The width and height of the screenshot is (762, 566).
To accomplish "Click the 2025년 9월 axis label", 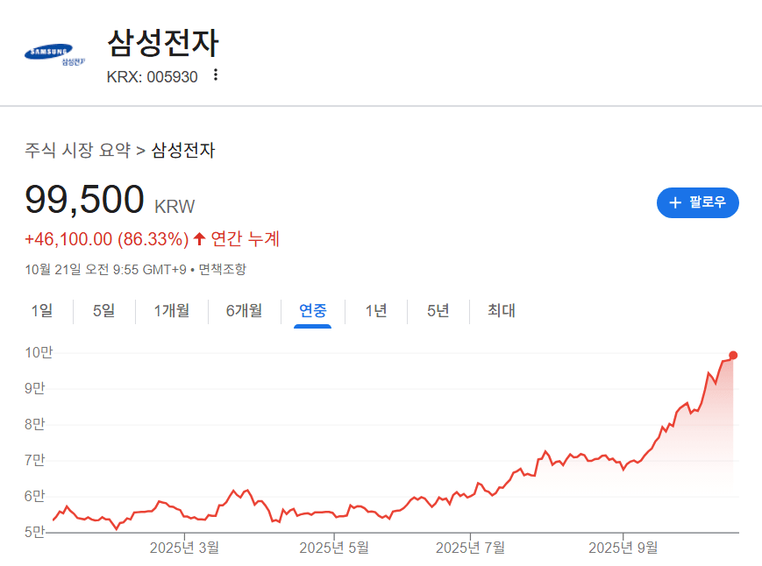I will [623, 548].
